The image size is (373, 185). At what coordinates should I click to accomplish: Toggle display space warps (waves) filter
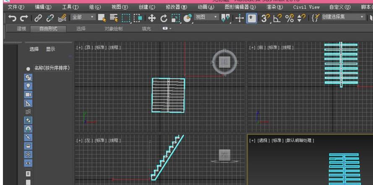[28, 112]
